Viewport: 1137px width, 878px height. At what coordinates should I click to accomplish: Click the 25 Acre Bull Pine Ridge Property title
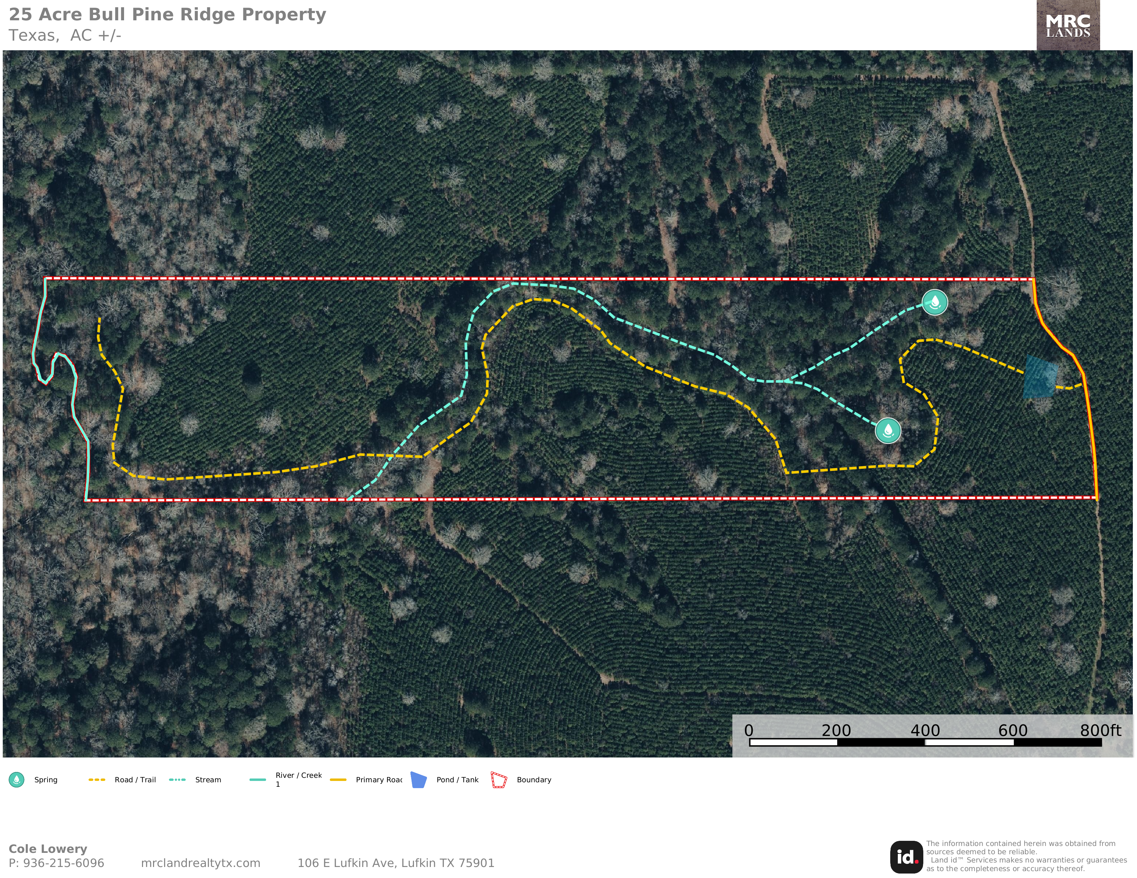[167, 14]
